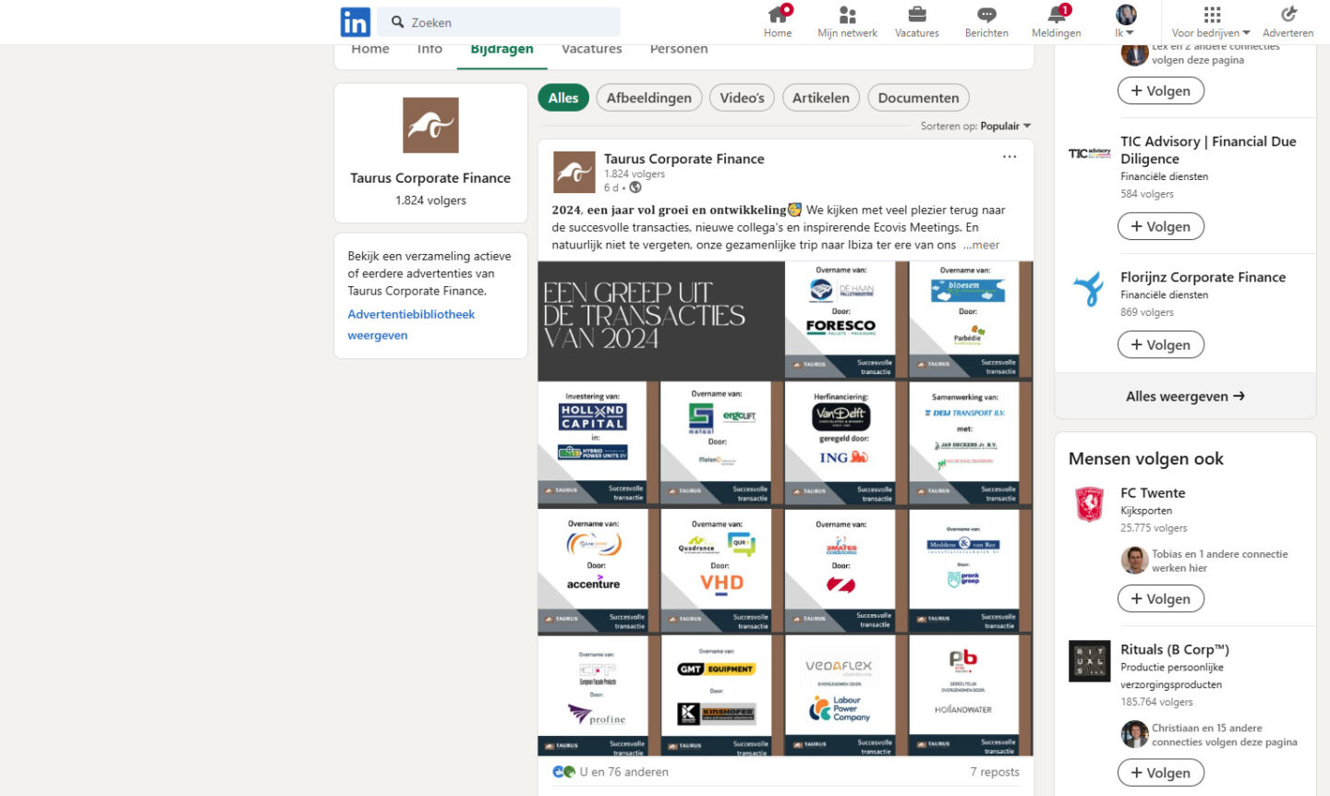
Task: Expand the Voor bedrijven menu
Action: tap(1211, 22)
